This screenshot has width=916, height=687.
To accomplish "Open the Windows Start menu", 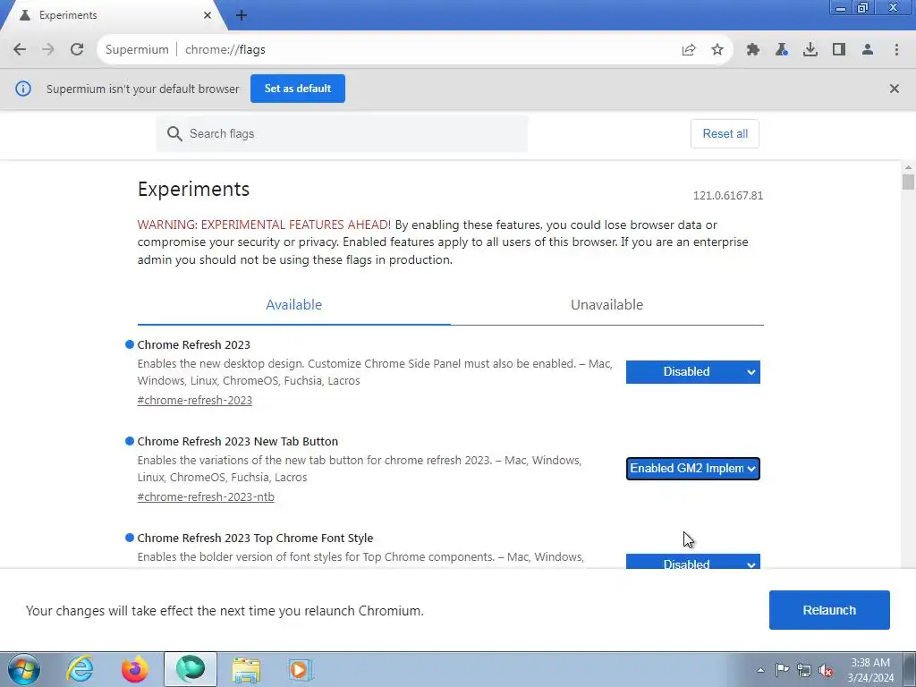I will click(x=24, y=669).
